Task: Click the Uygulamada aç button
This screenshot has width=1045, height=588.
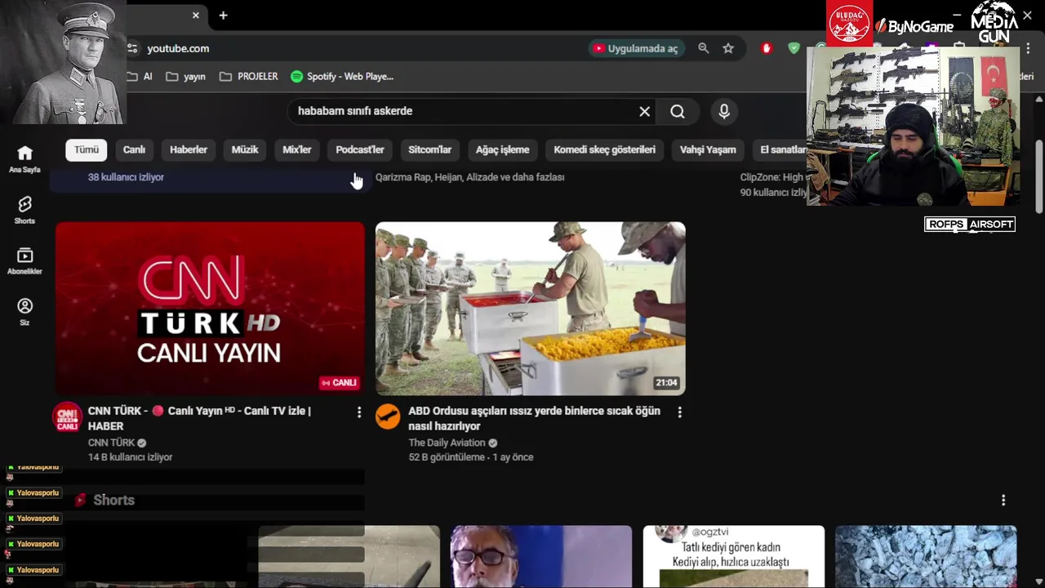Action: (636, 48)
